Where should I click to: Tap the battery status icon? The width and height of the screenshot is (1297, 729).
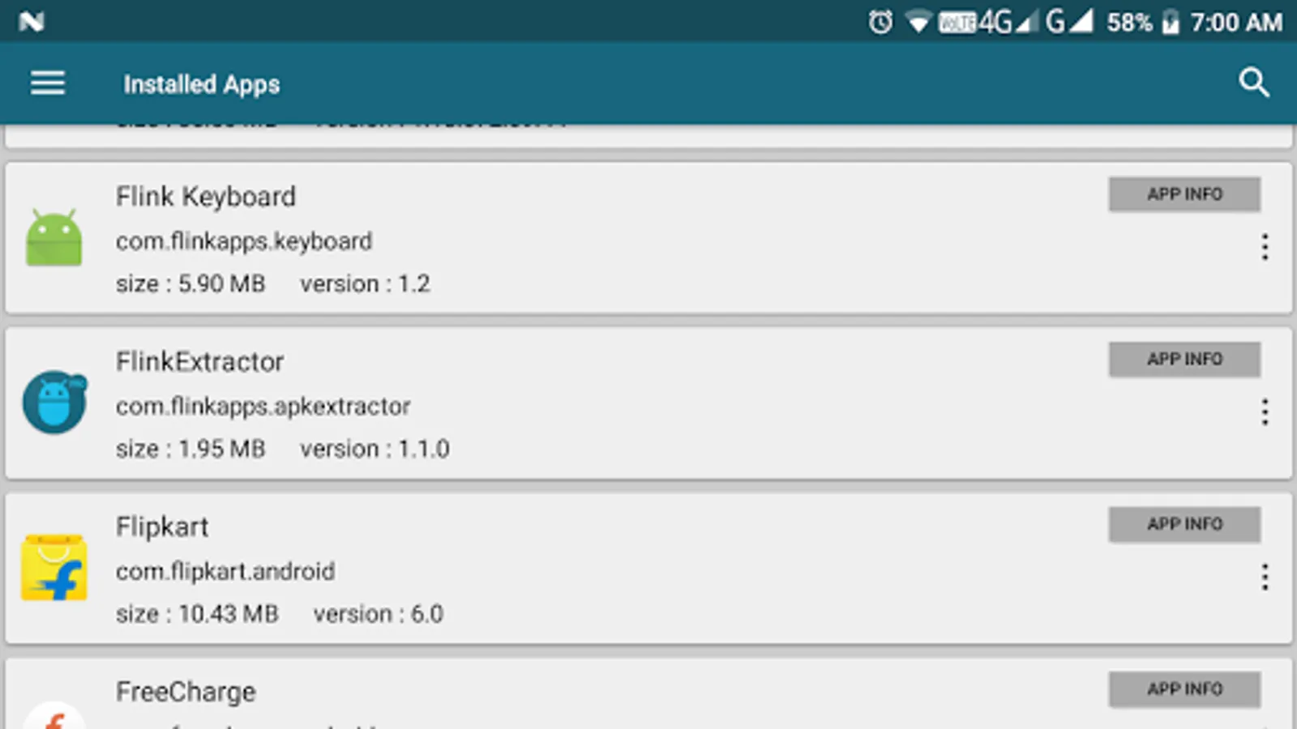click(x=1171, y=22)
